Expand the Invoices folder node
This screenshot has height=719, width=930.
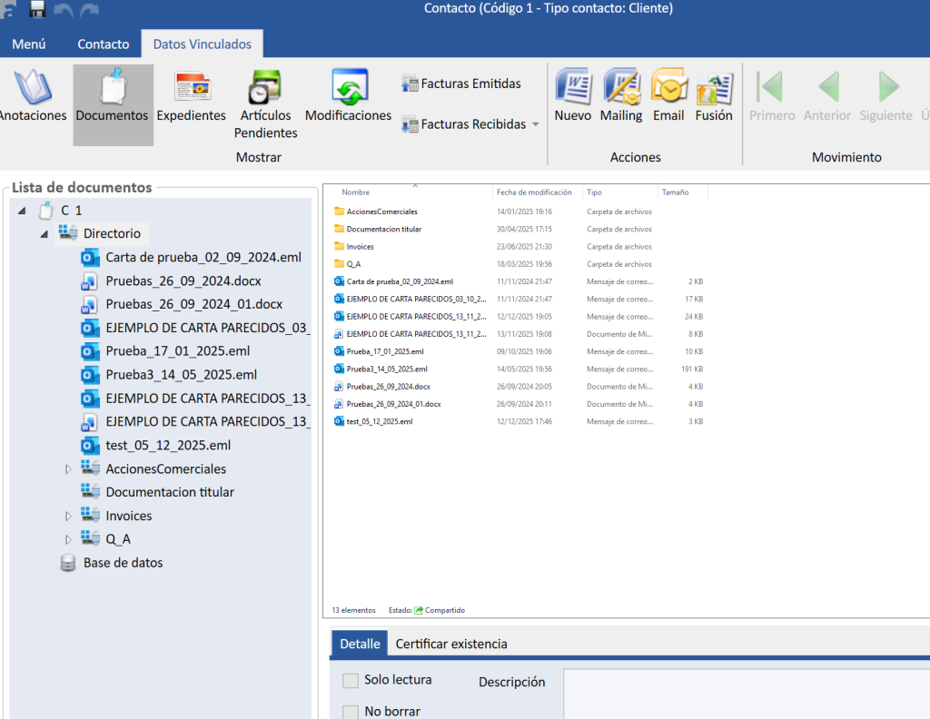(68, 516)
